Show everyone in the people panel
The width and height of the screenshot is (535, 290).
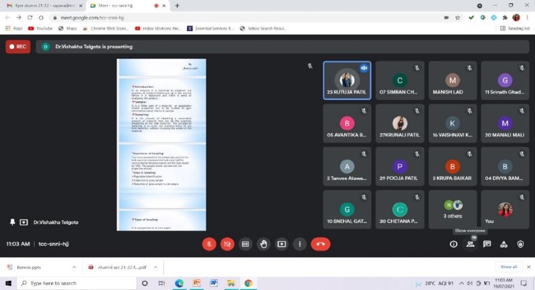(471, 244)
